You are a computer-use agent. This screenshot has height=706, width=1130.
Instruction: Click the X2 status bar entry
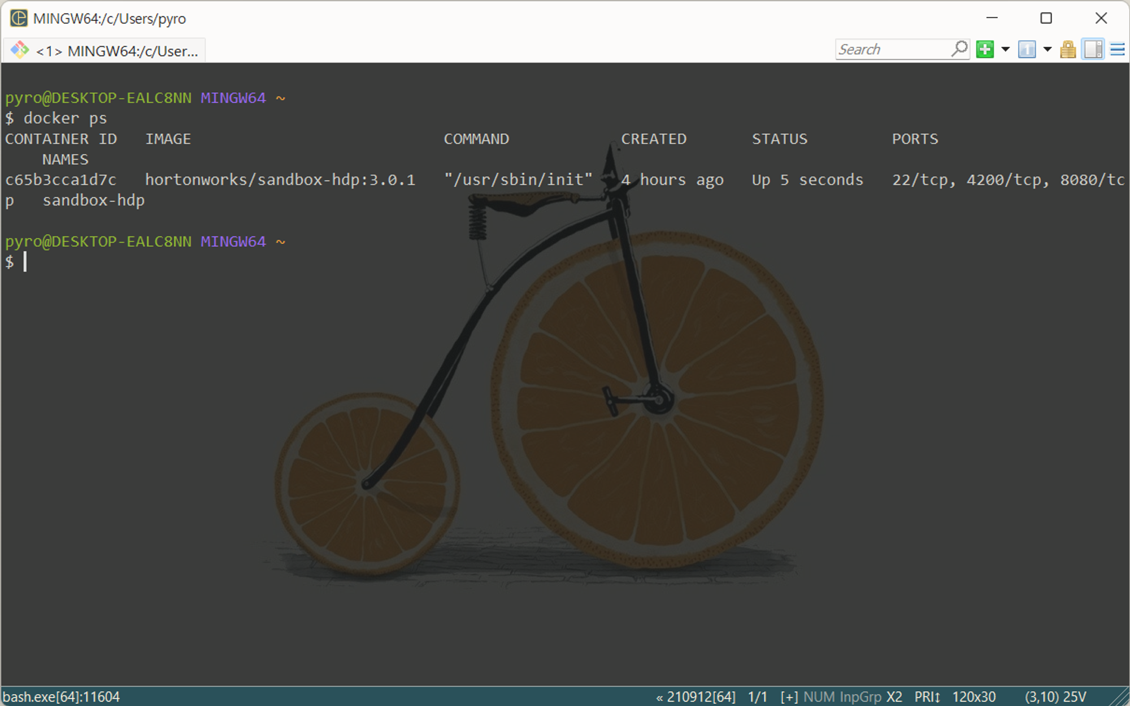click(x=894, y=697)
